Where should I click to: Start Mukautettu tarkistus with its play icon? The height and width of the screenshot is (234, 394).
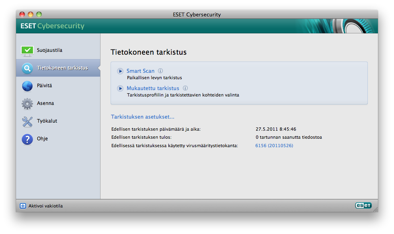pos(120,88)
